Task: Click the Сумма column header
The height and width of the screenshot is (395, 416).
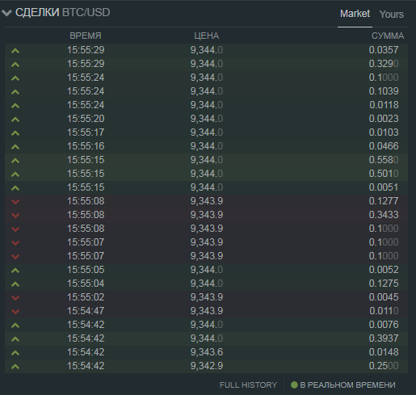Action: tap(388, 36)
